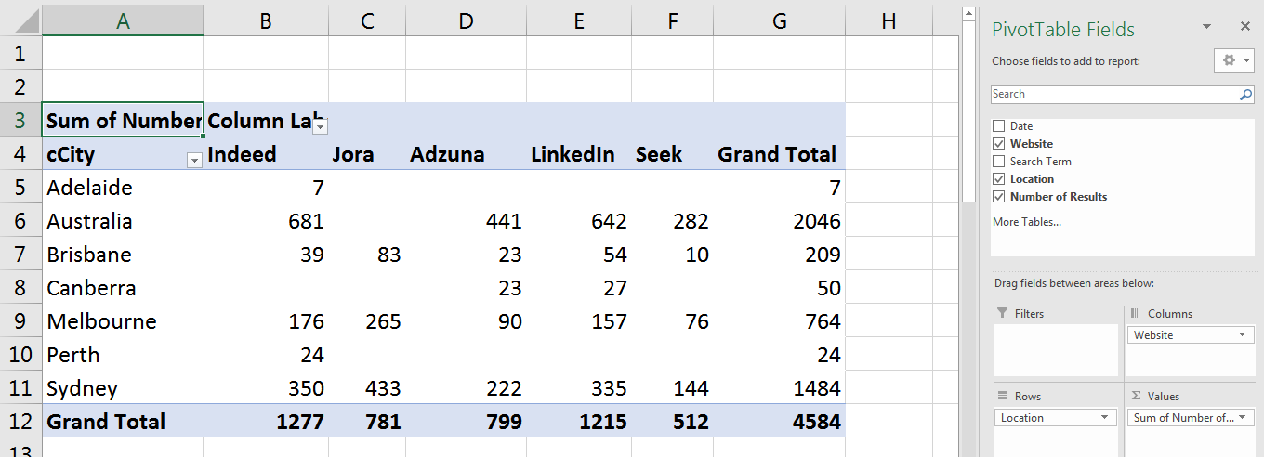
Task: Select the 'Australia' row label
Action: (123, 220)
